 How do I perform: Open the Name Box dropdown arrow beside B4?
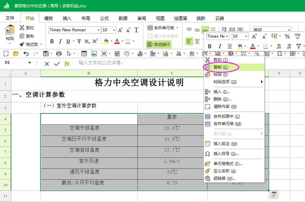click(x=30, y=62)
